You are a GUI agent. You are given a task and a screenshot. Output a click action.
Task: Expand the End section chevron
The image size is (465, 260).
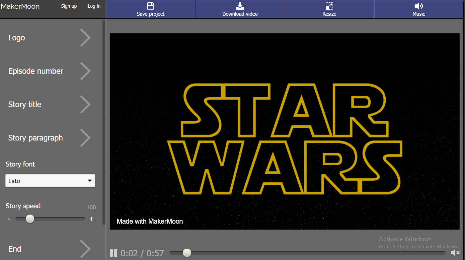(85, 249)
